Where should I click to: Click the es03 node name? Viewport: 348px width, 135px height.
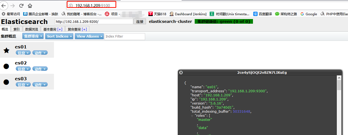(x=21, y=79)
